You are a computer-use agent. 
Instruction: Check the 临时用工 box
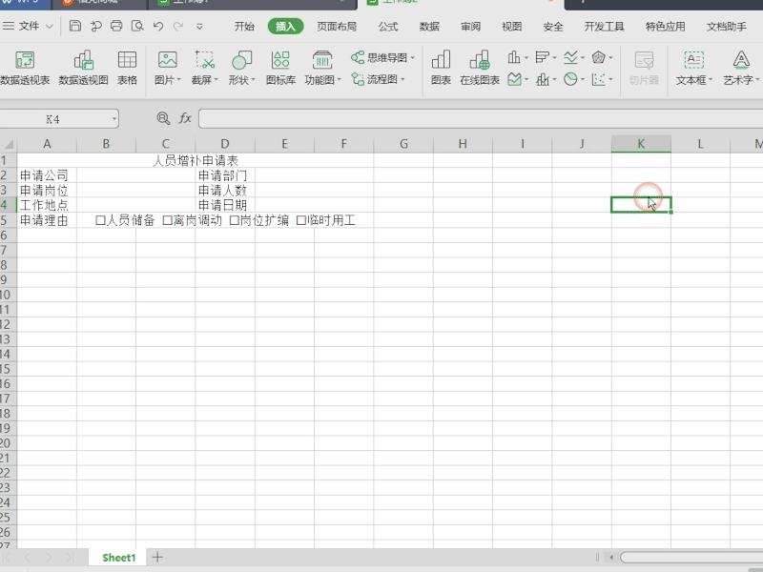click(x=301, y=220)
